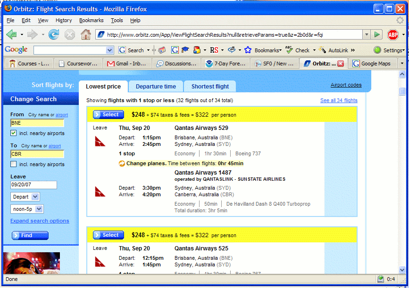Open the URL bar history dropdown
The image size is (409, 288).
(367, 34)
